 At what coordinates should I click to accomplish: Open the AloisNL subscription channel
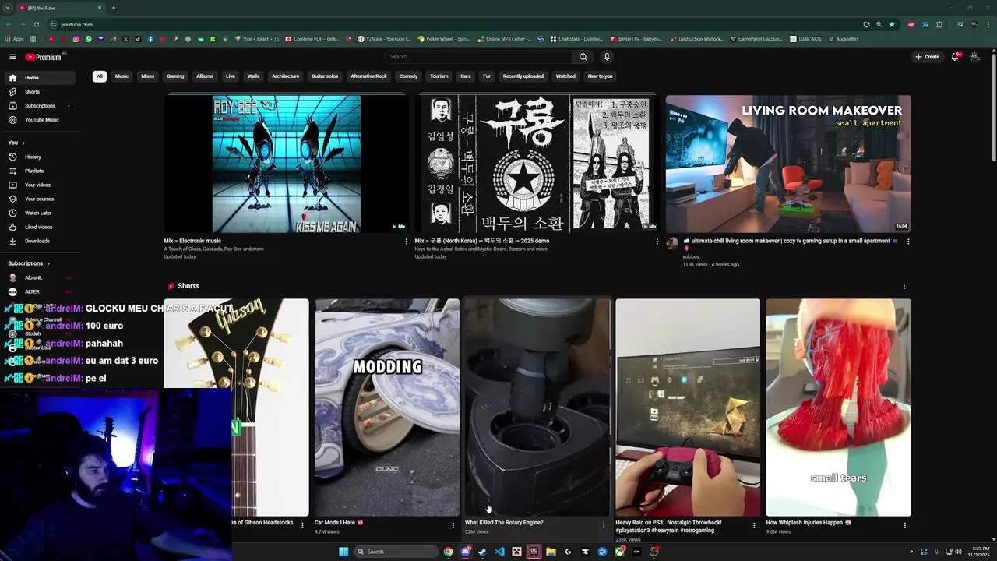click(39, 277)
